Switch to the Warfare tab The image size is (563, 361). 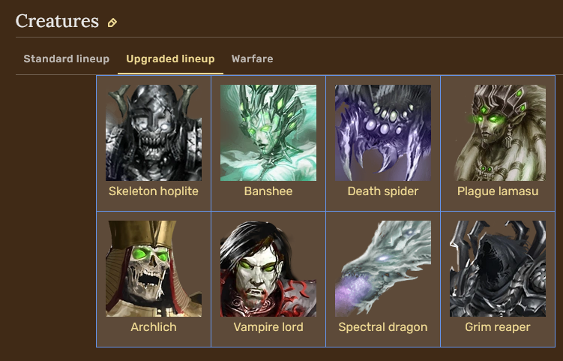pos(253,59)
